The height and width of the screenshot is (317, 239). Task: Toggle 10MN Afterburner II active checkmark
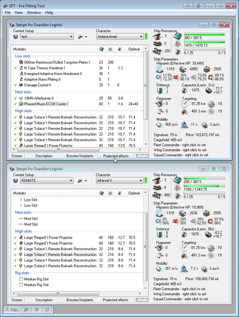click(x=15, y=98)
